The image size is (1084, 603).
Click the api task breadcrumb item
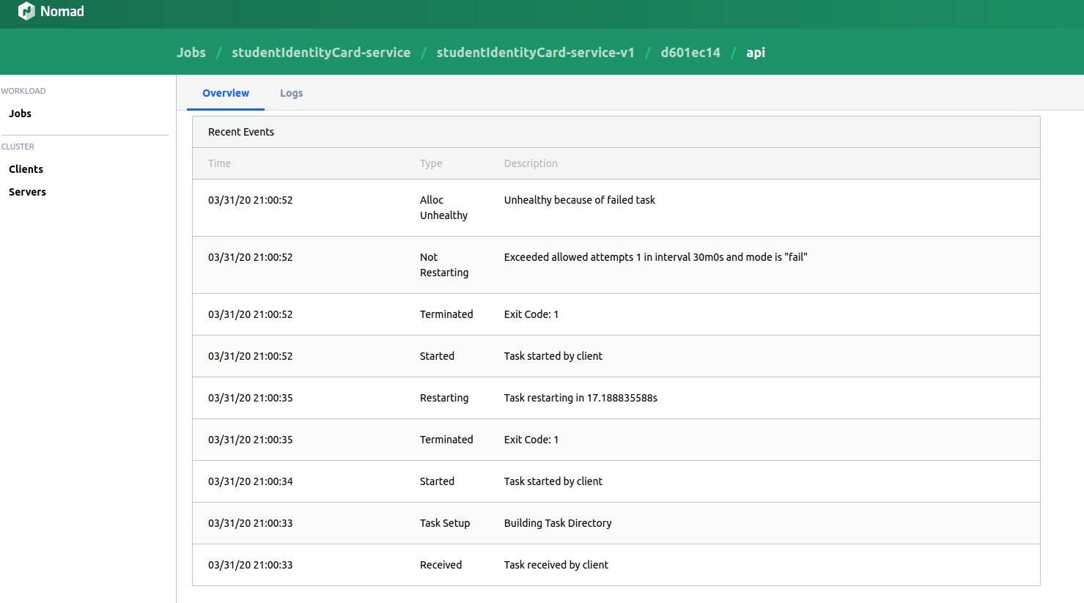click(x=756, y=52)
